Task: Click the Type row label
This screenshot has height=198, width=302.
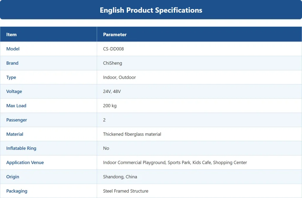Action: 11,77
